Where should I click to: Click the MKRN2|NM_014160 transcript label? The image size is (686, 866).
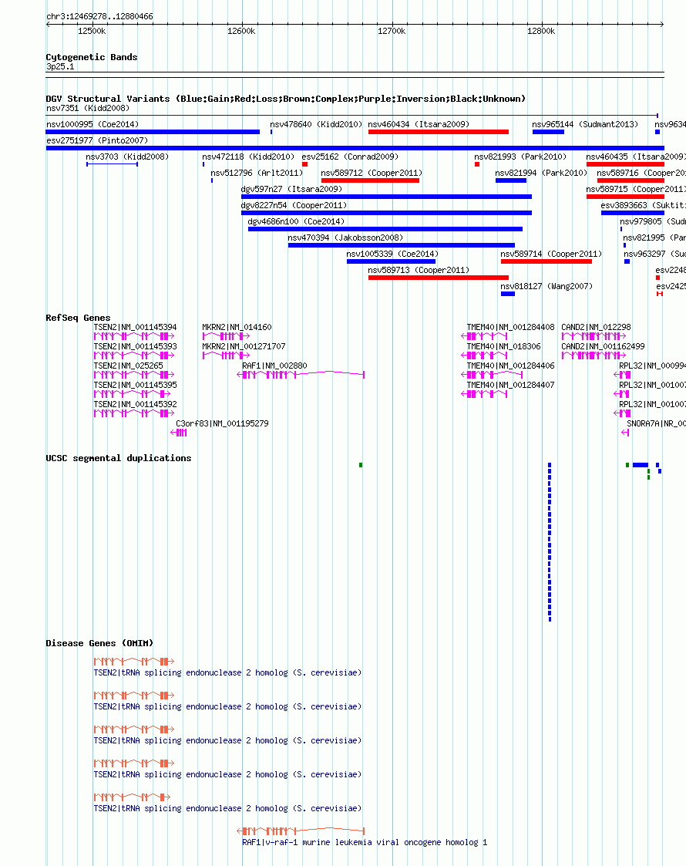[x=237, y=327]
